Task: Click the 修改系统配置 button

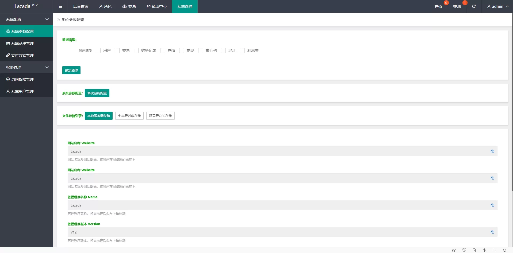Action: click(97, 93)
